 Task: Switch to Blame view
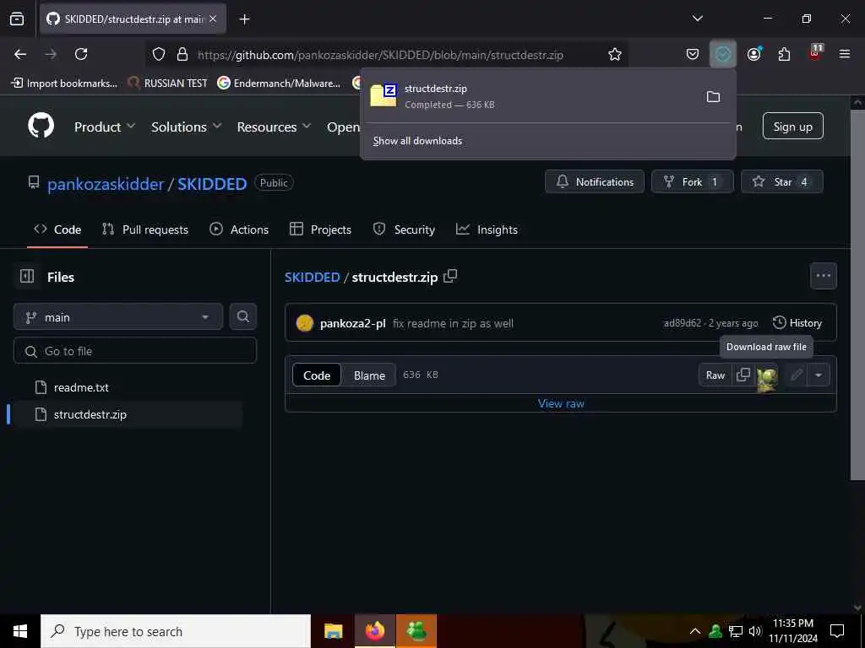tap(369, 375)
